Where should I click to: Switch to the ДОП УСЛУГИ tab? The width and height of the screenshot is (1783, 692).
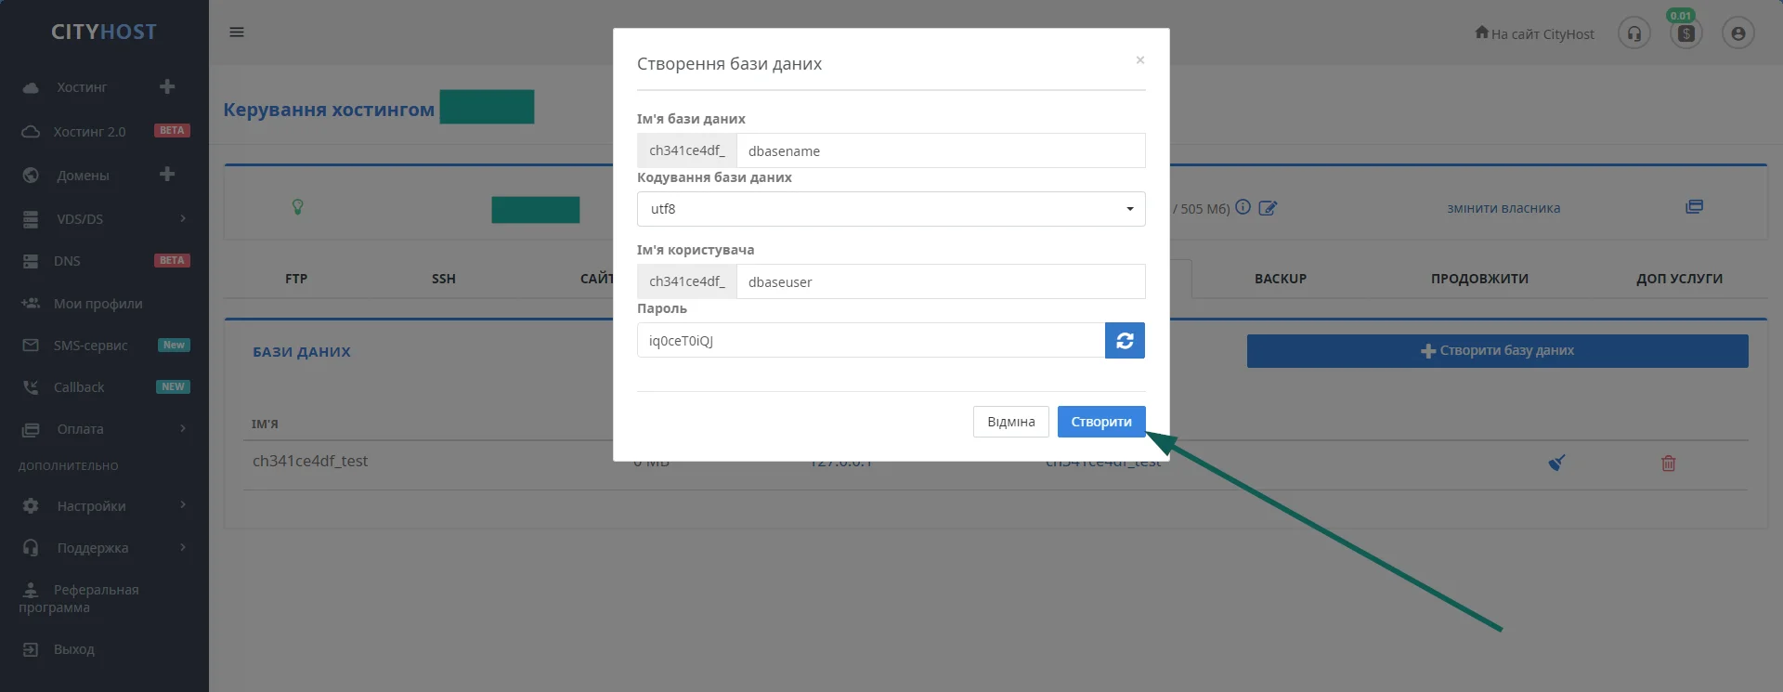click(1679, 278)
